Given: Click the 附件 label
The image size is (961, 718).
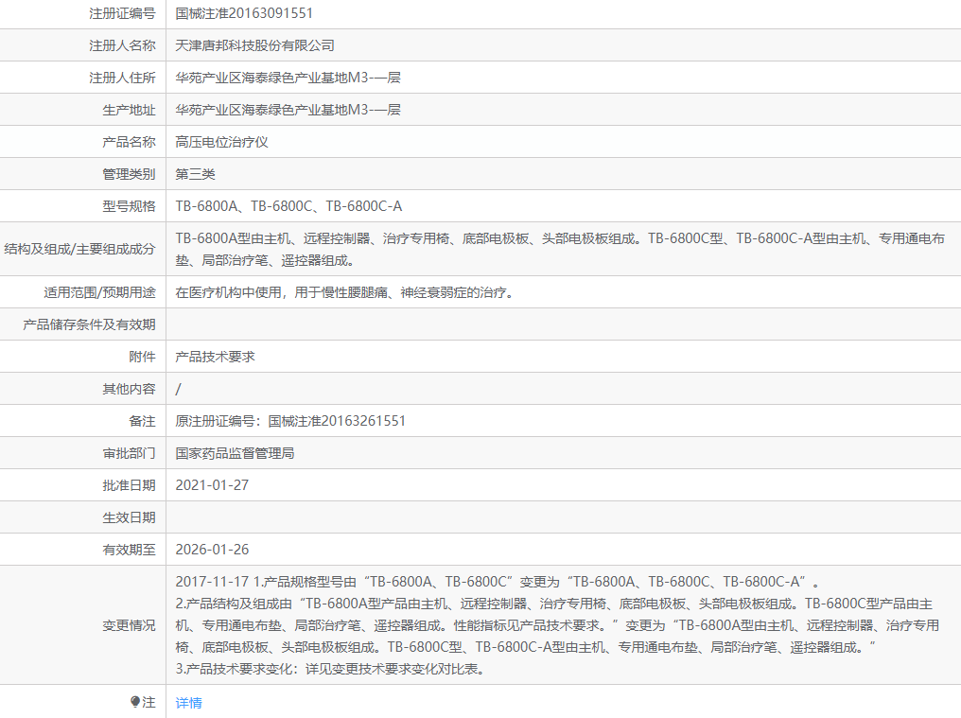Looking at the screenshot, I should (x=142, y=357).
